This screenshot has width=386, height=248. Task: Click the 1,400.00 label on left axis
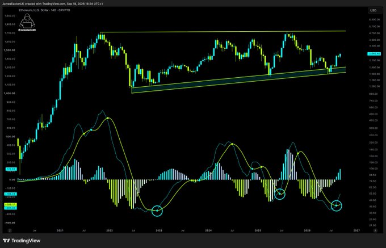(10, 59)
